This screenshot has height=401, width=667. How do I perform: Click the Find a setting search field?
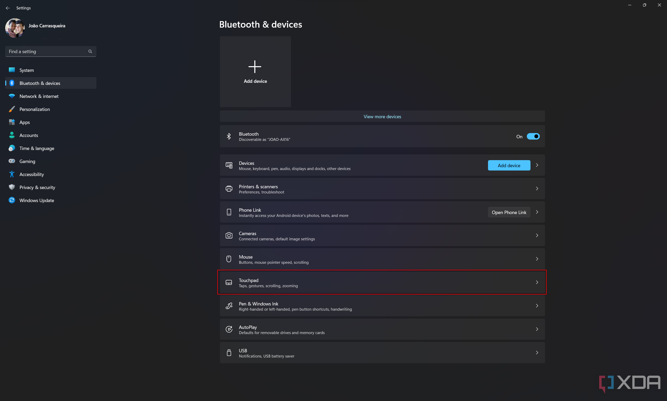tap(51, 51)
